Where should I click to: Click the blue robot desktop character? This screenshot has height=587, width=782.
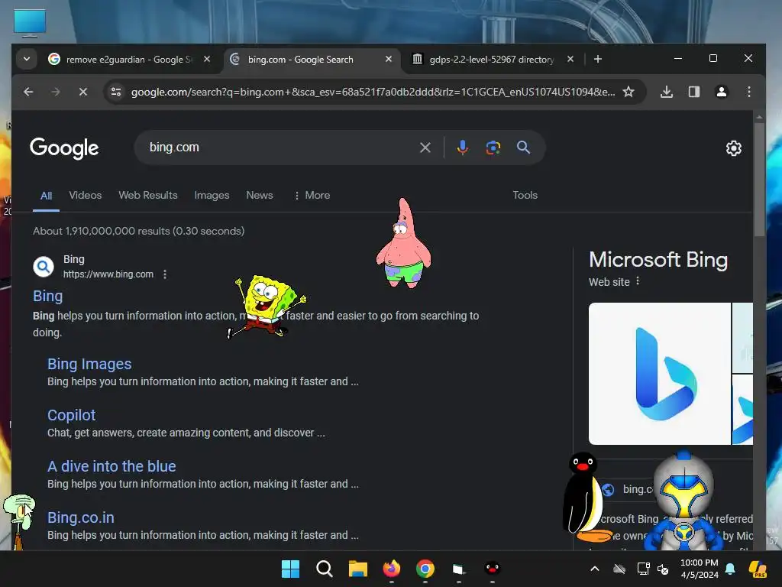pyautogui.click(x=683, y=500)
